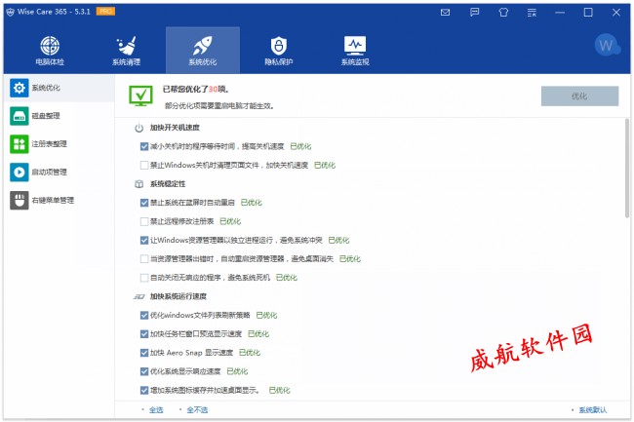Screen dimensions: 634x422
Task: Uncheck 增加系统图标缓存 option
Action: point(144,391)
